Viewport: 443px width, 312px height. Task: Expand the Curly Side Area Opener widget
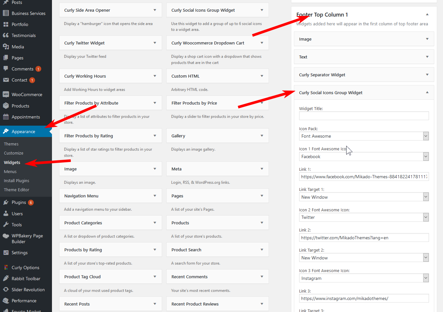155,10
